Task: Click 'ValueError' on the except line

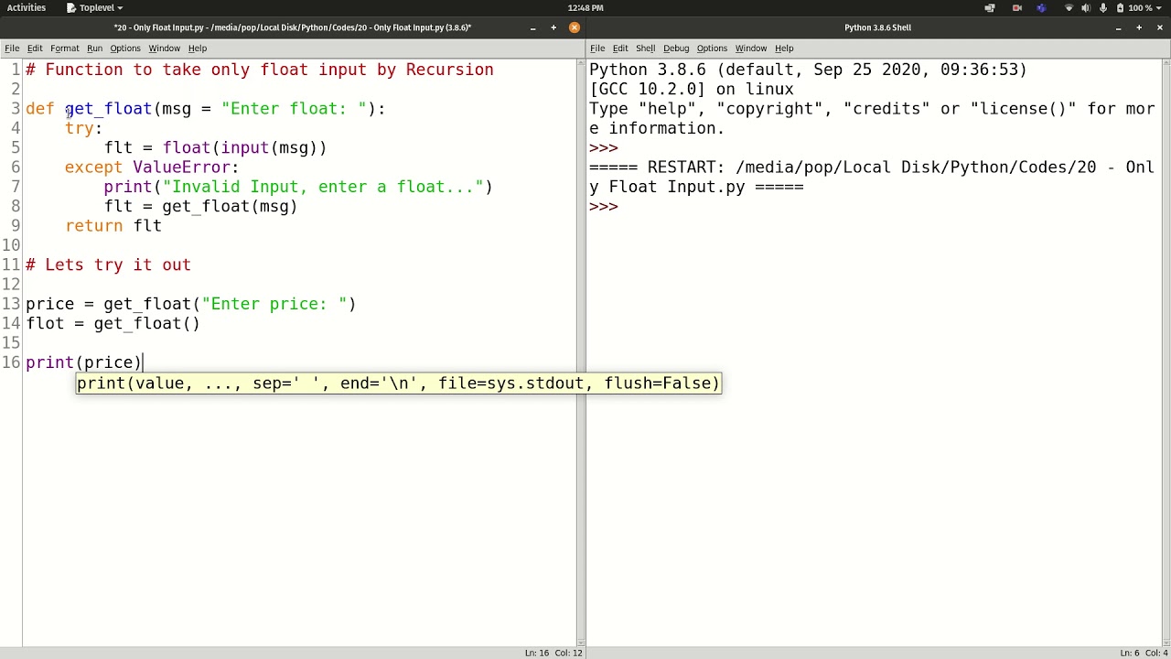Action: pyautogui.click(x=181, y=167)
